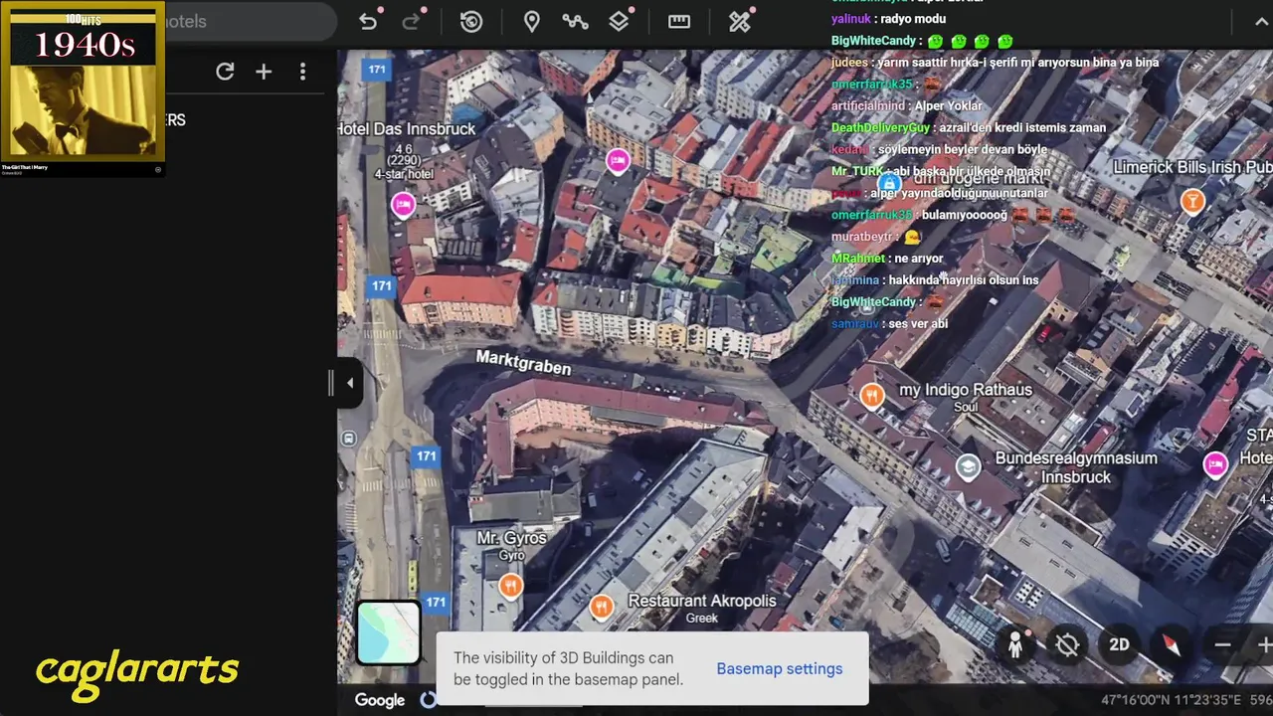This screenshot has width=1273, height=716.
Task: Click the plus add icon in panel
Action: tap(264, 72)
